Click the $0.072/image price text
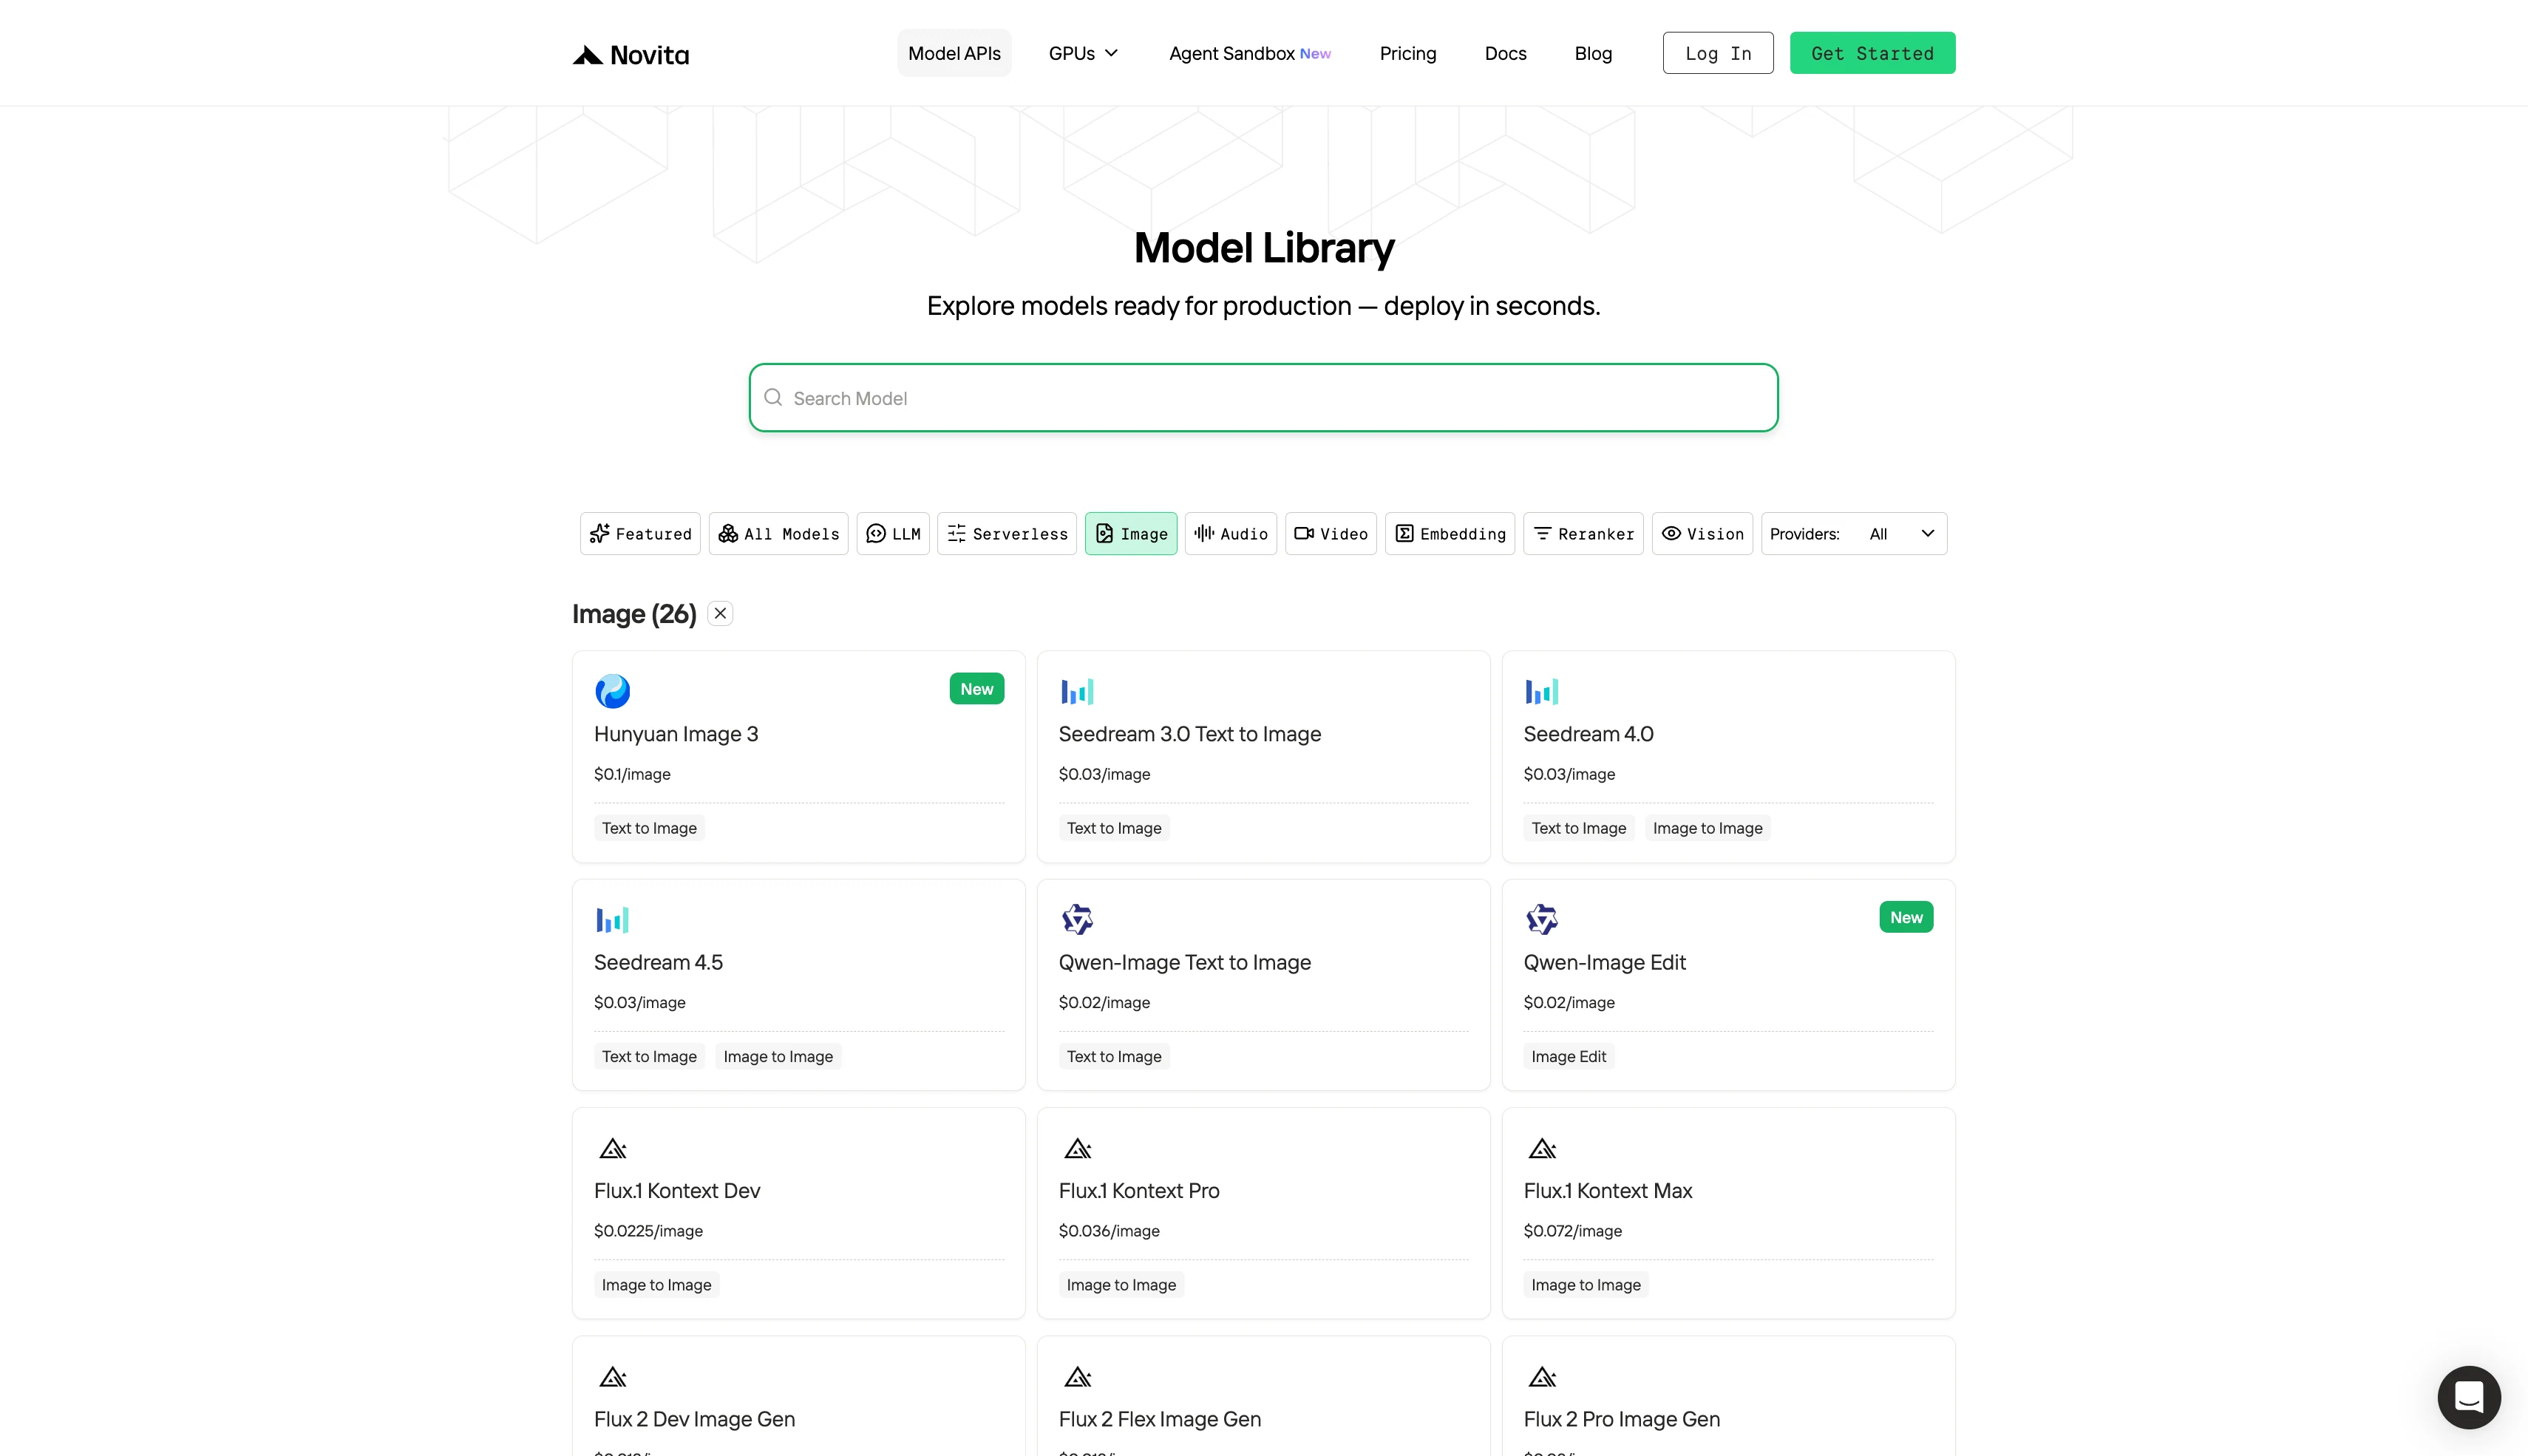The image size is (2528, 1456). (1573, 1231)
